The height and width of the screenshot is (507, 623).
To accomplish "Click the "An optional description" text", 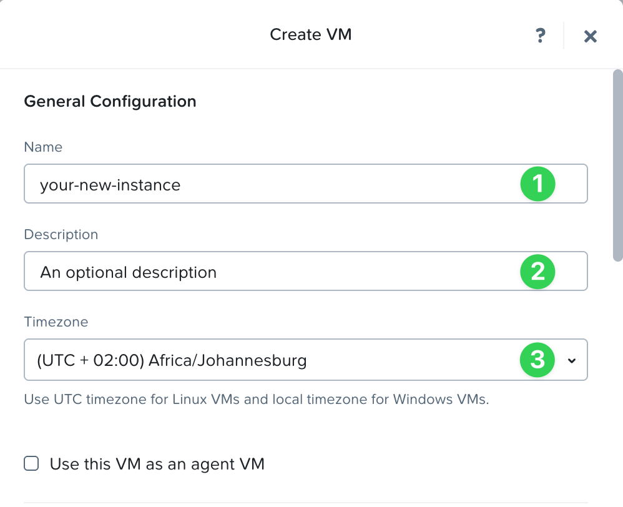I will pyautogui.click(x=128, y=272).
